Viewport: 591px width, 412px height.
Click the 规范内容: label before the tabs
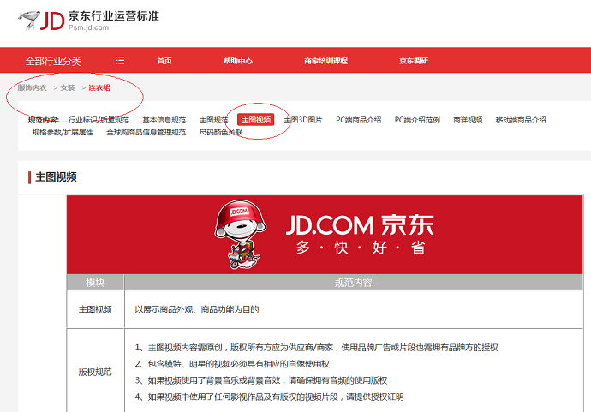(44, 120)
